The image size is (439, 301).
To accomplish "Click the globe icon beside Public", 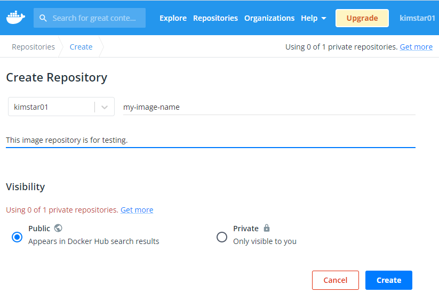I will coord(58,228).
